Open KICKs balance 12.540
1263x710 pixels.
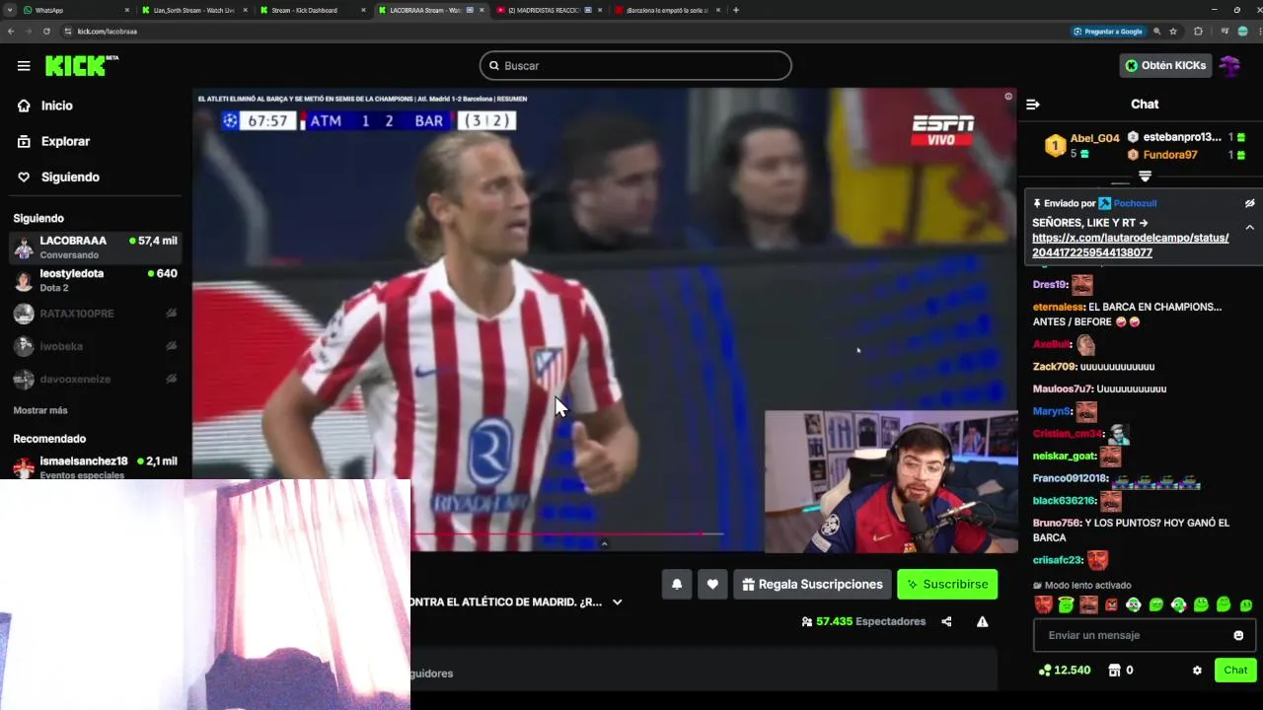click(x=1065, y=671)
